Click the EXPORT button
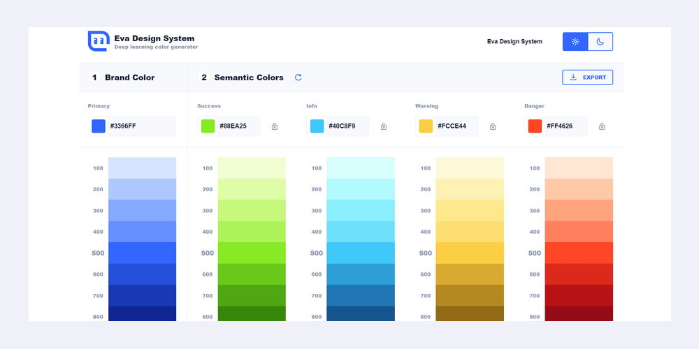The width and height of the screenshot is (699, 349). [588, 77]
